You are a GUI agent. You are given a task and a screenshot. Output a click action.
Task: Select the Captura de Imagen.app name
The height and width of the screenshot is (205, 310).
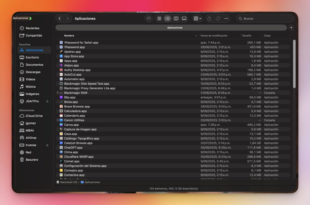tap(80, 129)
